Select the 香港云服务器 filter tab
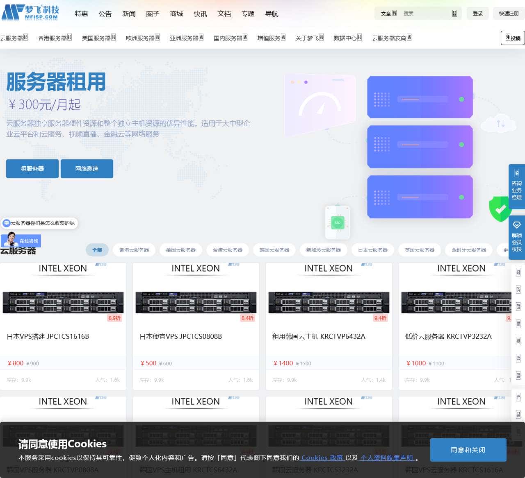The image size is (525, 478). point(134,250)
